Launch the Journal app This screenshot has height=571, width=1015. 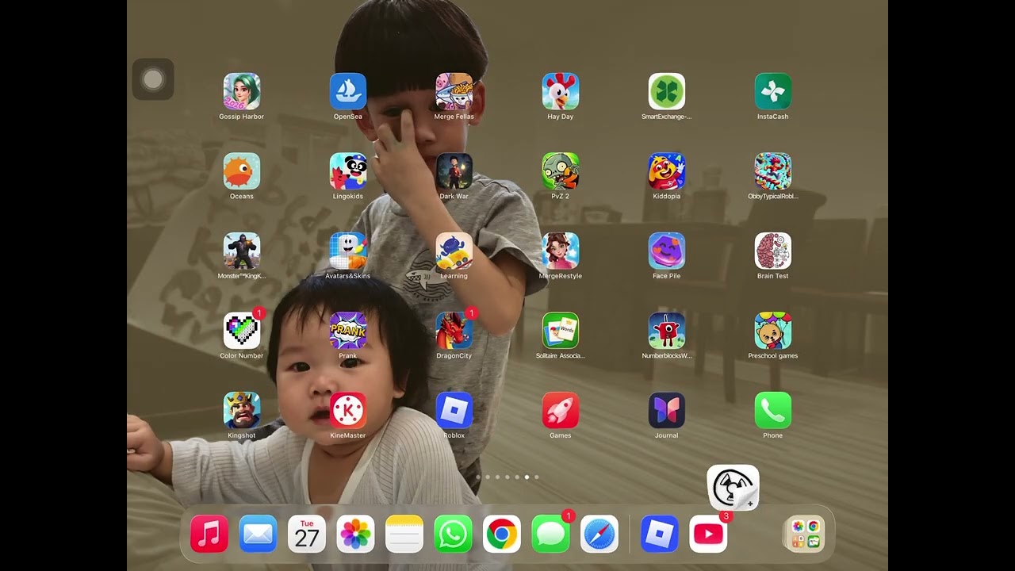(667, 411)
